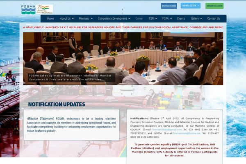This screenshot has width=246, height=164.
Task: Go to the Events page
Action: coord(181,18)
